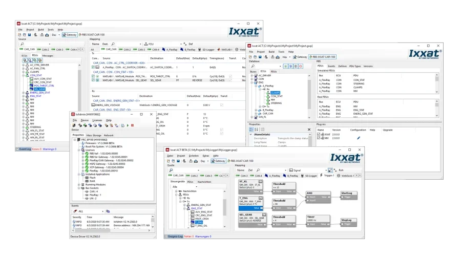Viewport: 461px width, 259px height.
Task: Switch to Versions tab in RBS panel
Action: point(368,67)
